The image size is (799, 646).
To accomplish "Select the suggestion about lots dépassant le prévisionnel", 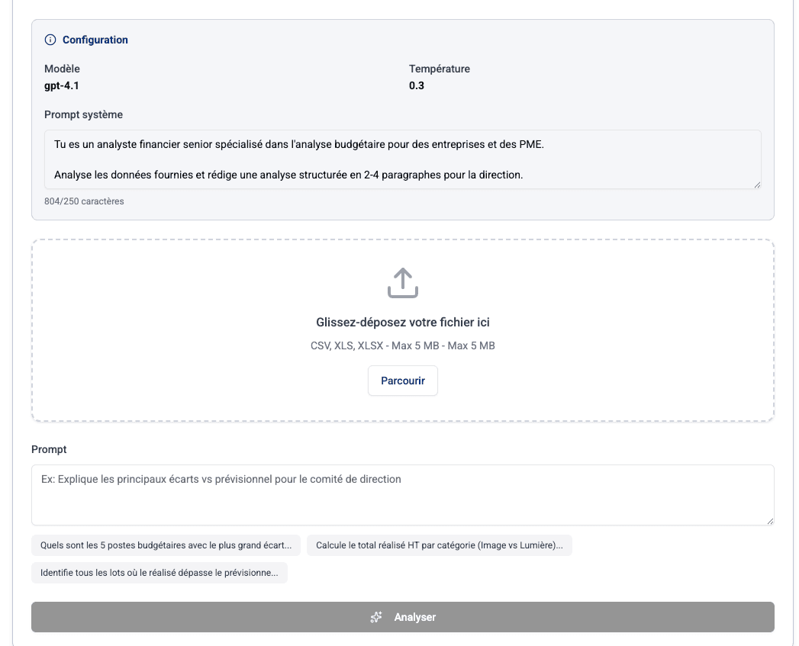I will (x=159, y=573).
